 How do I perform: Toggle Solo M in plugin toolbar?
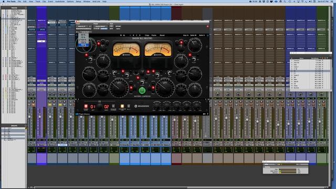[x=193, y=35]
